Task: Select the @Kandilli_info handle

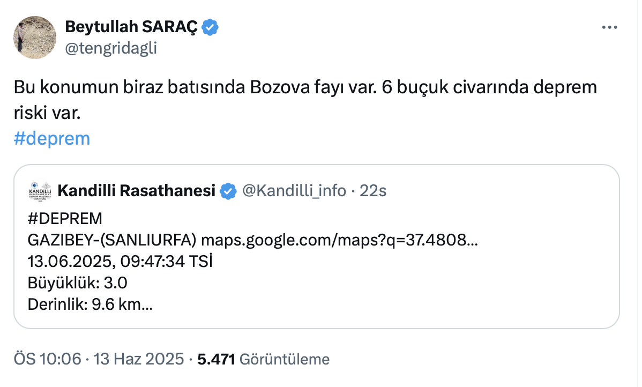Action: tap(294, 190)
